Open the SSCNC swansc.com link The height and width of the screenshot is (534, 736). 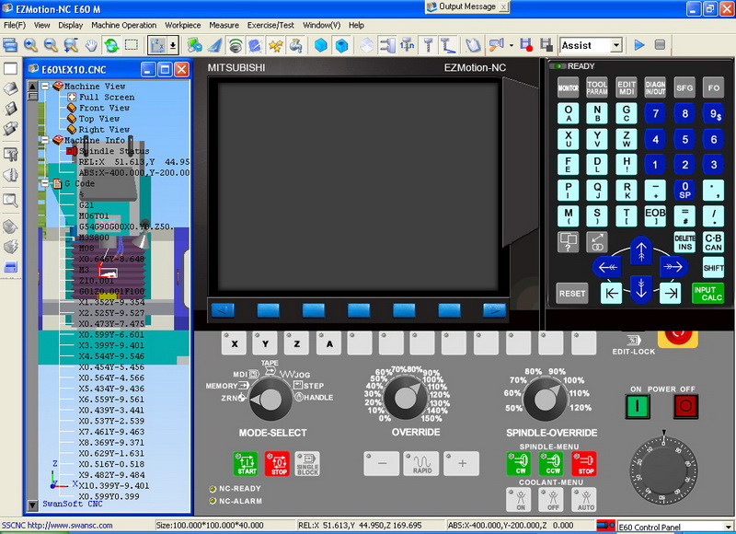pos(57,525)
